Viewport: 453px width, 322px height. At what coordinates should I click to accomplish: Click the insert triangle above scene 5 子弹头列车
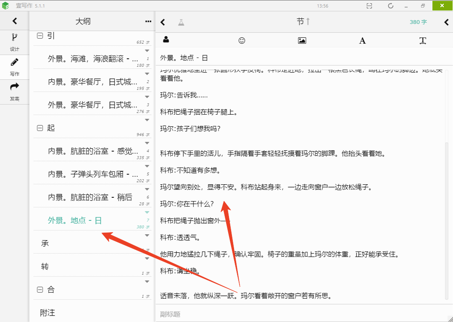(147, 166)
